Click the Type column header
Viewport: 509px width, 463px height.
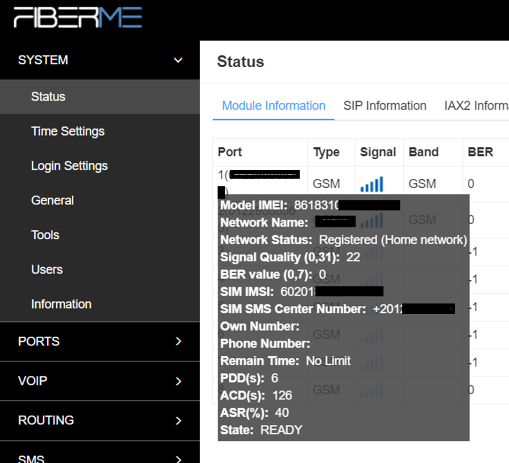(326, 152)
